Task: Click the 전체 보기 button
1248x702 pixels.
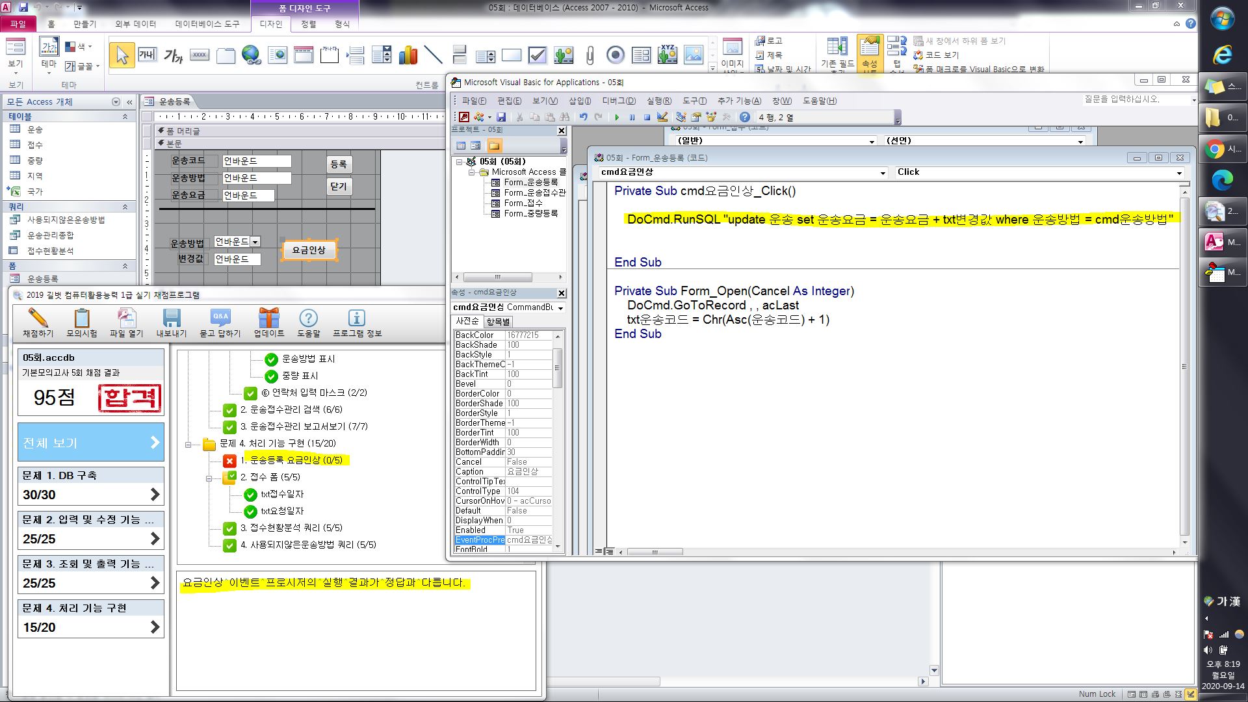Action: [x=90, y=443]
